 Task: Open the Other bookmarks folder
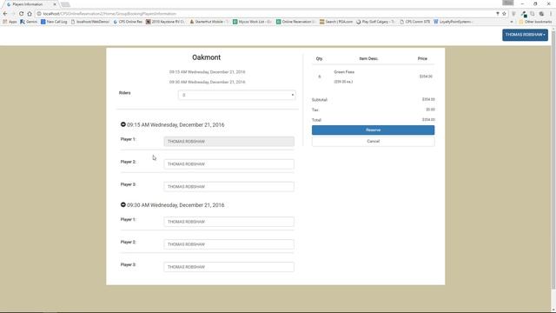(x=535, y=22)
